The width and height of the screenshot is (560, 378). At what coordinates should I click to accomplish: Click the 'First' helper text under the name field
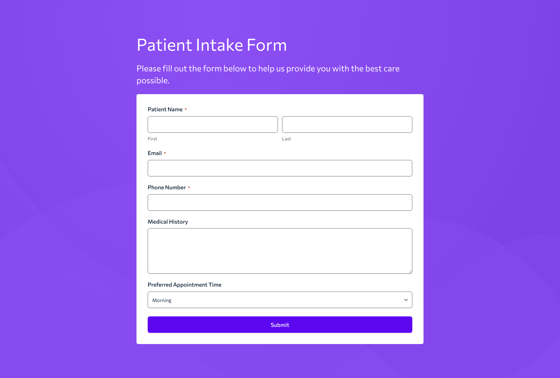(x=152, y=139)
